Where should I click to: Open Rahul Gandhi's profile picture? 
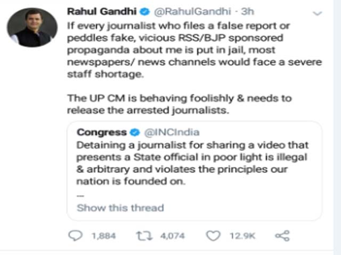[32, 27]
